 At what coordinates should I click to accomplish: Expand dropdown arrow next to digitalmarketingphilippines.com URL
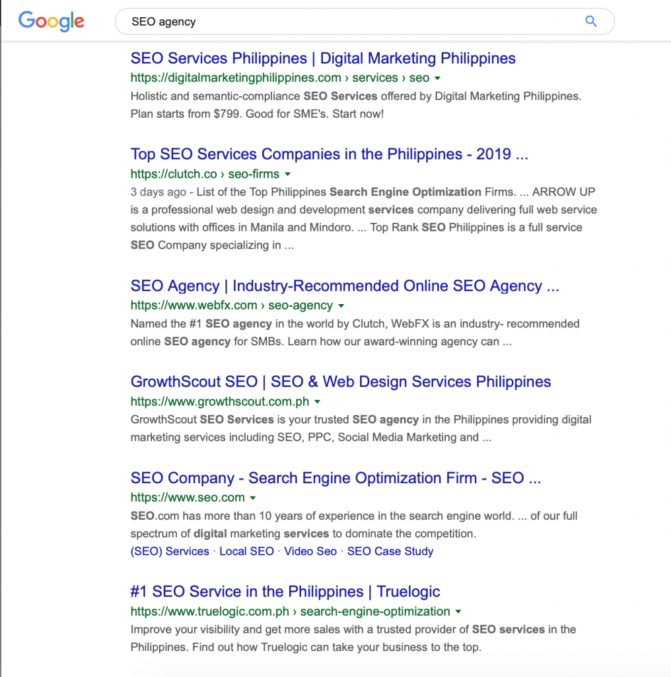coord(437,78)
